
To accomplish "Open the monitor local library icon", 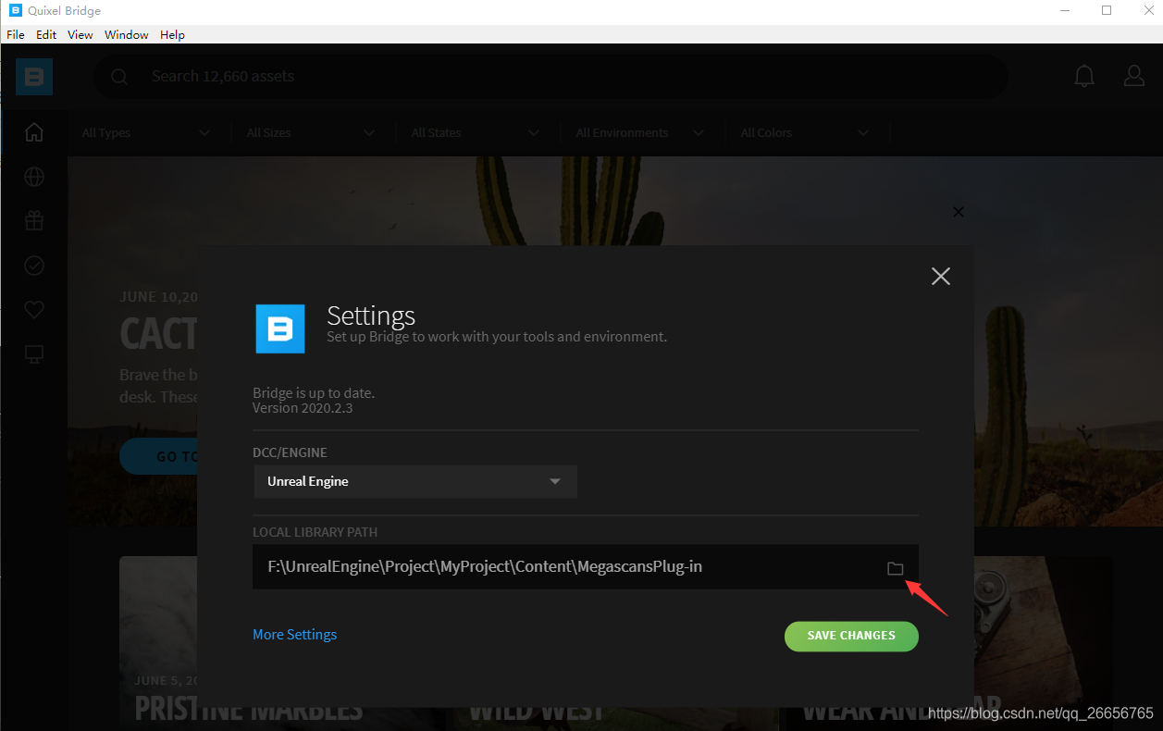I will [x=34, y=354].
